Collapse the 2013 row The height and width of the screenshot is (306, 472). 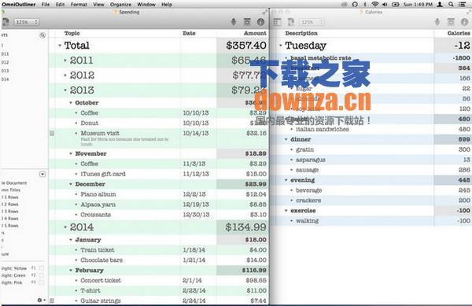(65, 90)
